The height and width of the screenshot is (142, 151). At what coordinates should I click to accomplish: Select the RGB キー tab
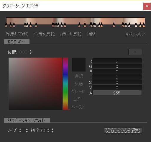pos(17,42)
